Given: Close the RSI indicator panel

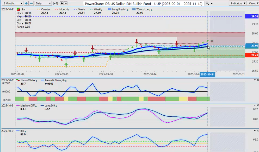Looking at the screenshot, I should [258, 131].
